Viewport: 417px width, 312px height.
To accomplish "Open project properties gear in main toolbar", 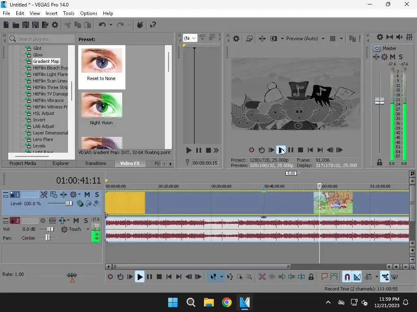I will (x=55, y=25).
